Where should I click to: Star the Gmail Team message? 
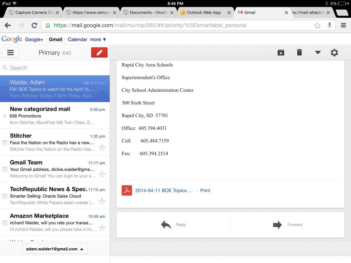(x=102, y=174)
